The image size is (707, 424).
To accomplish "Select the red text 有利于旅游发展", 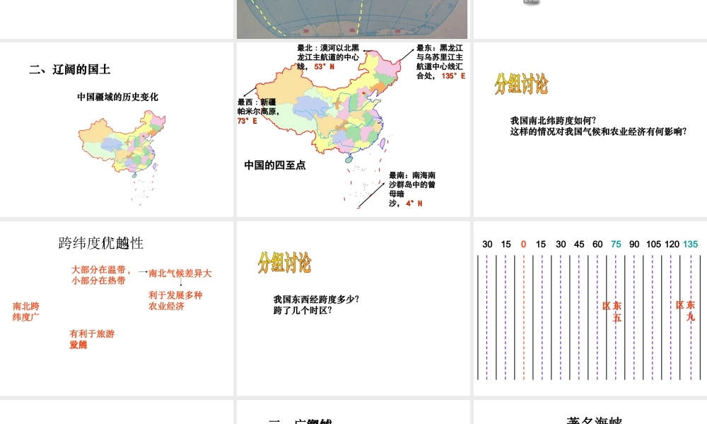I will pyautogui.click(x=92, y=339).
